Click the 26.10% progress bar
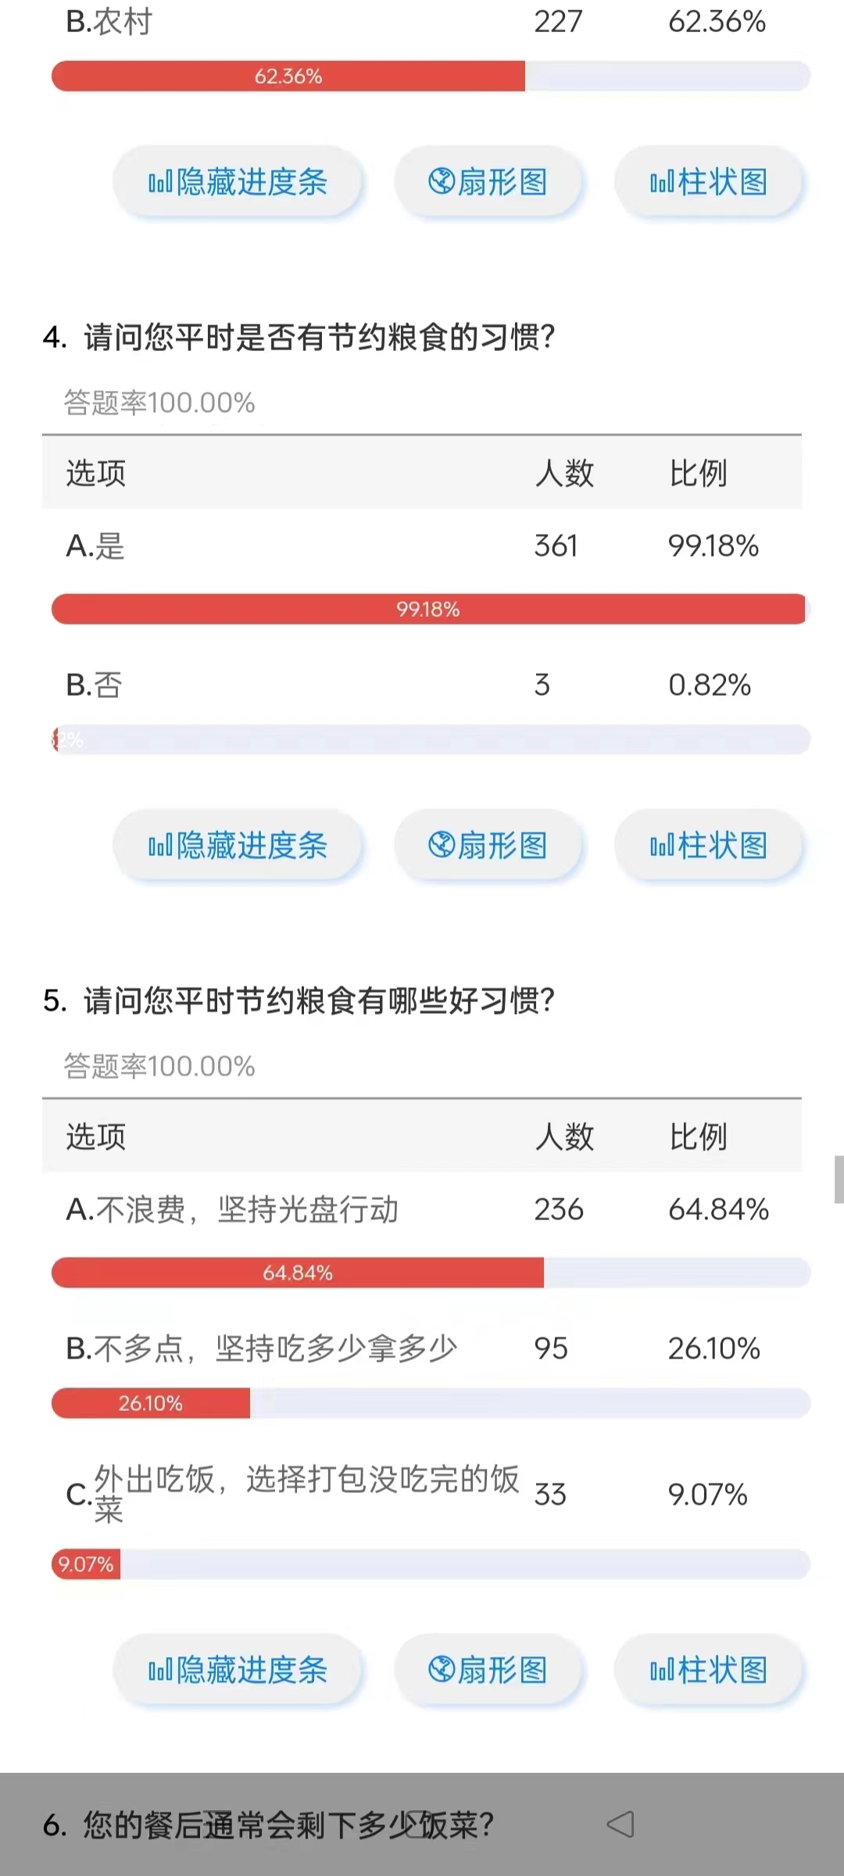The height and width of the screenshot is (1876, 844). tap(151, 1403)
